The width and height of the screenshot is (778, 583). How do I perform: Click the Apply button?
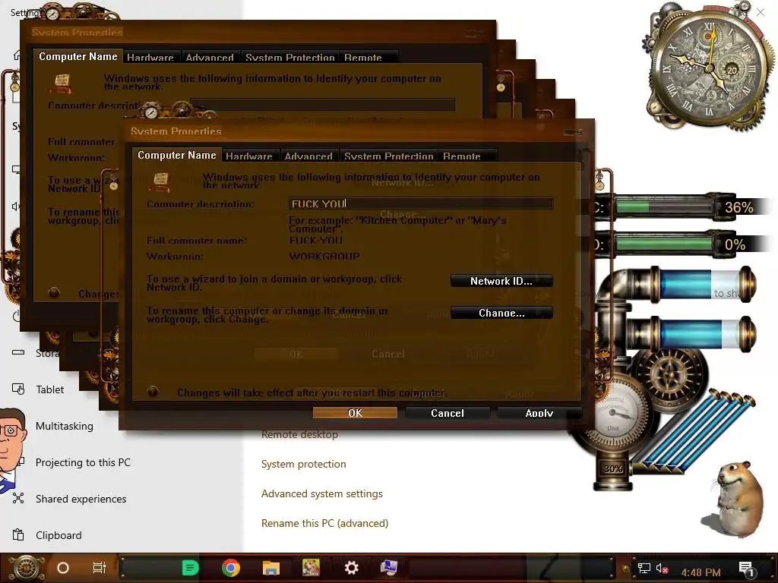tap(539, 412)
